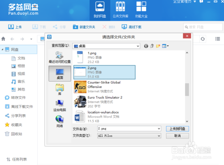
Task: Open 收藏夹 favorites in sidebar
Action: (13, 125)
